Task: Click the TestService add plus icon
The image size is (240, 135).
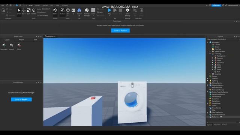Action: pos(221,117)
